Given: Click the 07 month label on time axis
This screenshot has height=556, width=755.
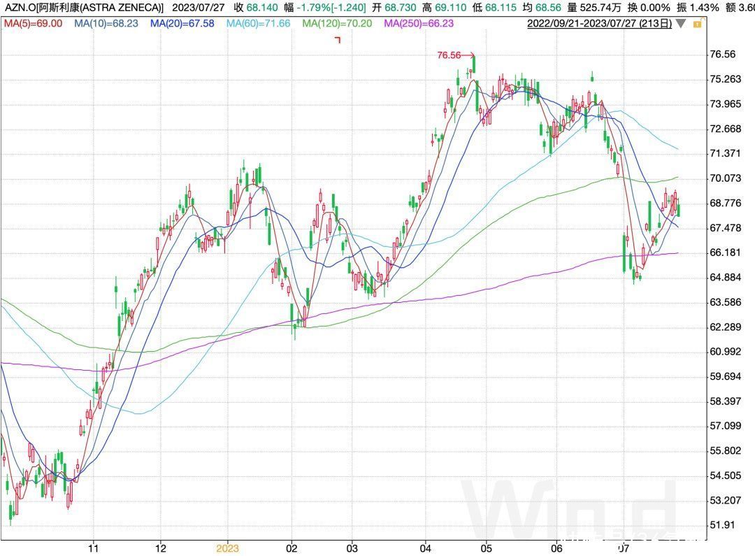Looking at the screenshot, I should [624, 548].
